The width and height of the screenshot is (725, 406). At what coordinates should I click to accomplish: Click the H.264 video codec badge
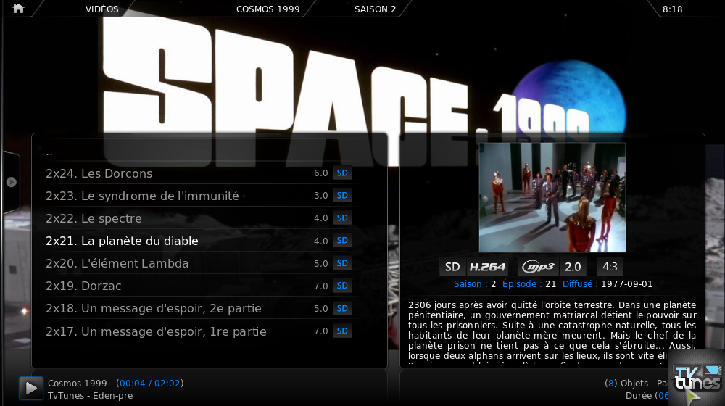pos(487,267)
